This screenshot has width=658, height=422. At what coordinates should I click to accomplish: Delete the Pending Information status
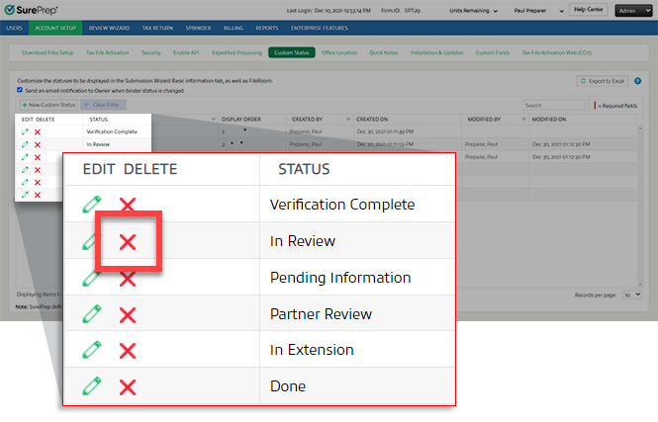pos(127,279)
